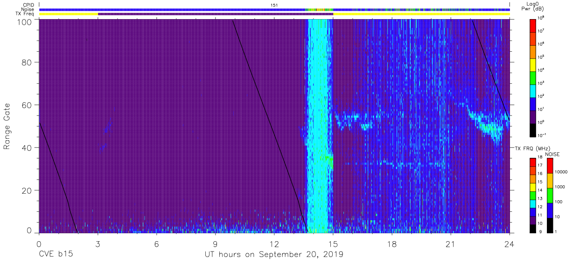Image resolution: width=573 pixels, height=264 pixels.
Task: Click the 10000 label on the NOISE colorbar
Action: [x=562, y=172]
